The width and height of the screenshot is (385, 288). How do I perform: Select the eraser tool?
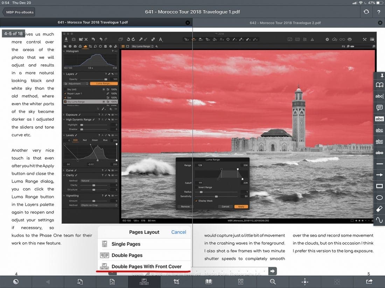coord(379,209)
